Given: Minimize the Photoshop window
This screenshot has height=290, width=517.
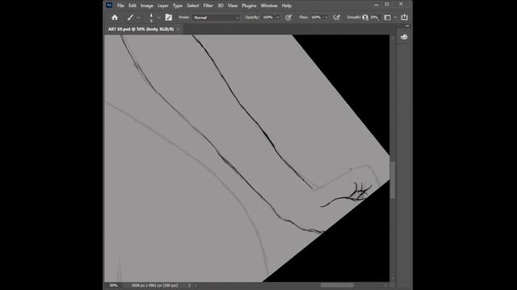Looking at the screenshot, I should [376, 5].
